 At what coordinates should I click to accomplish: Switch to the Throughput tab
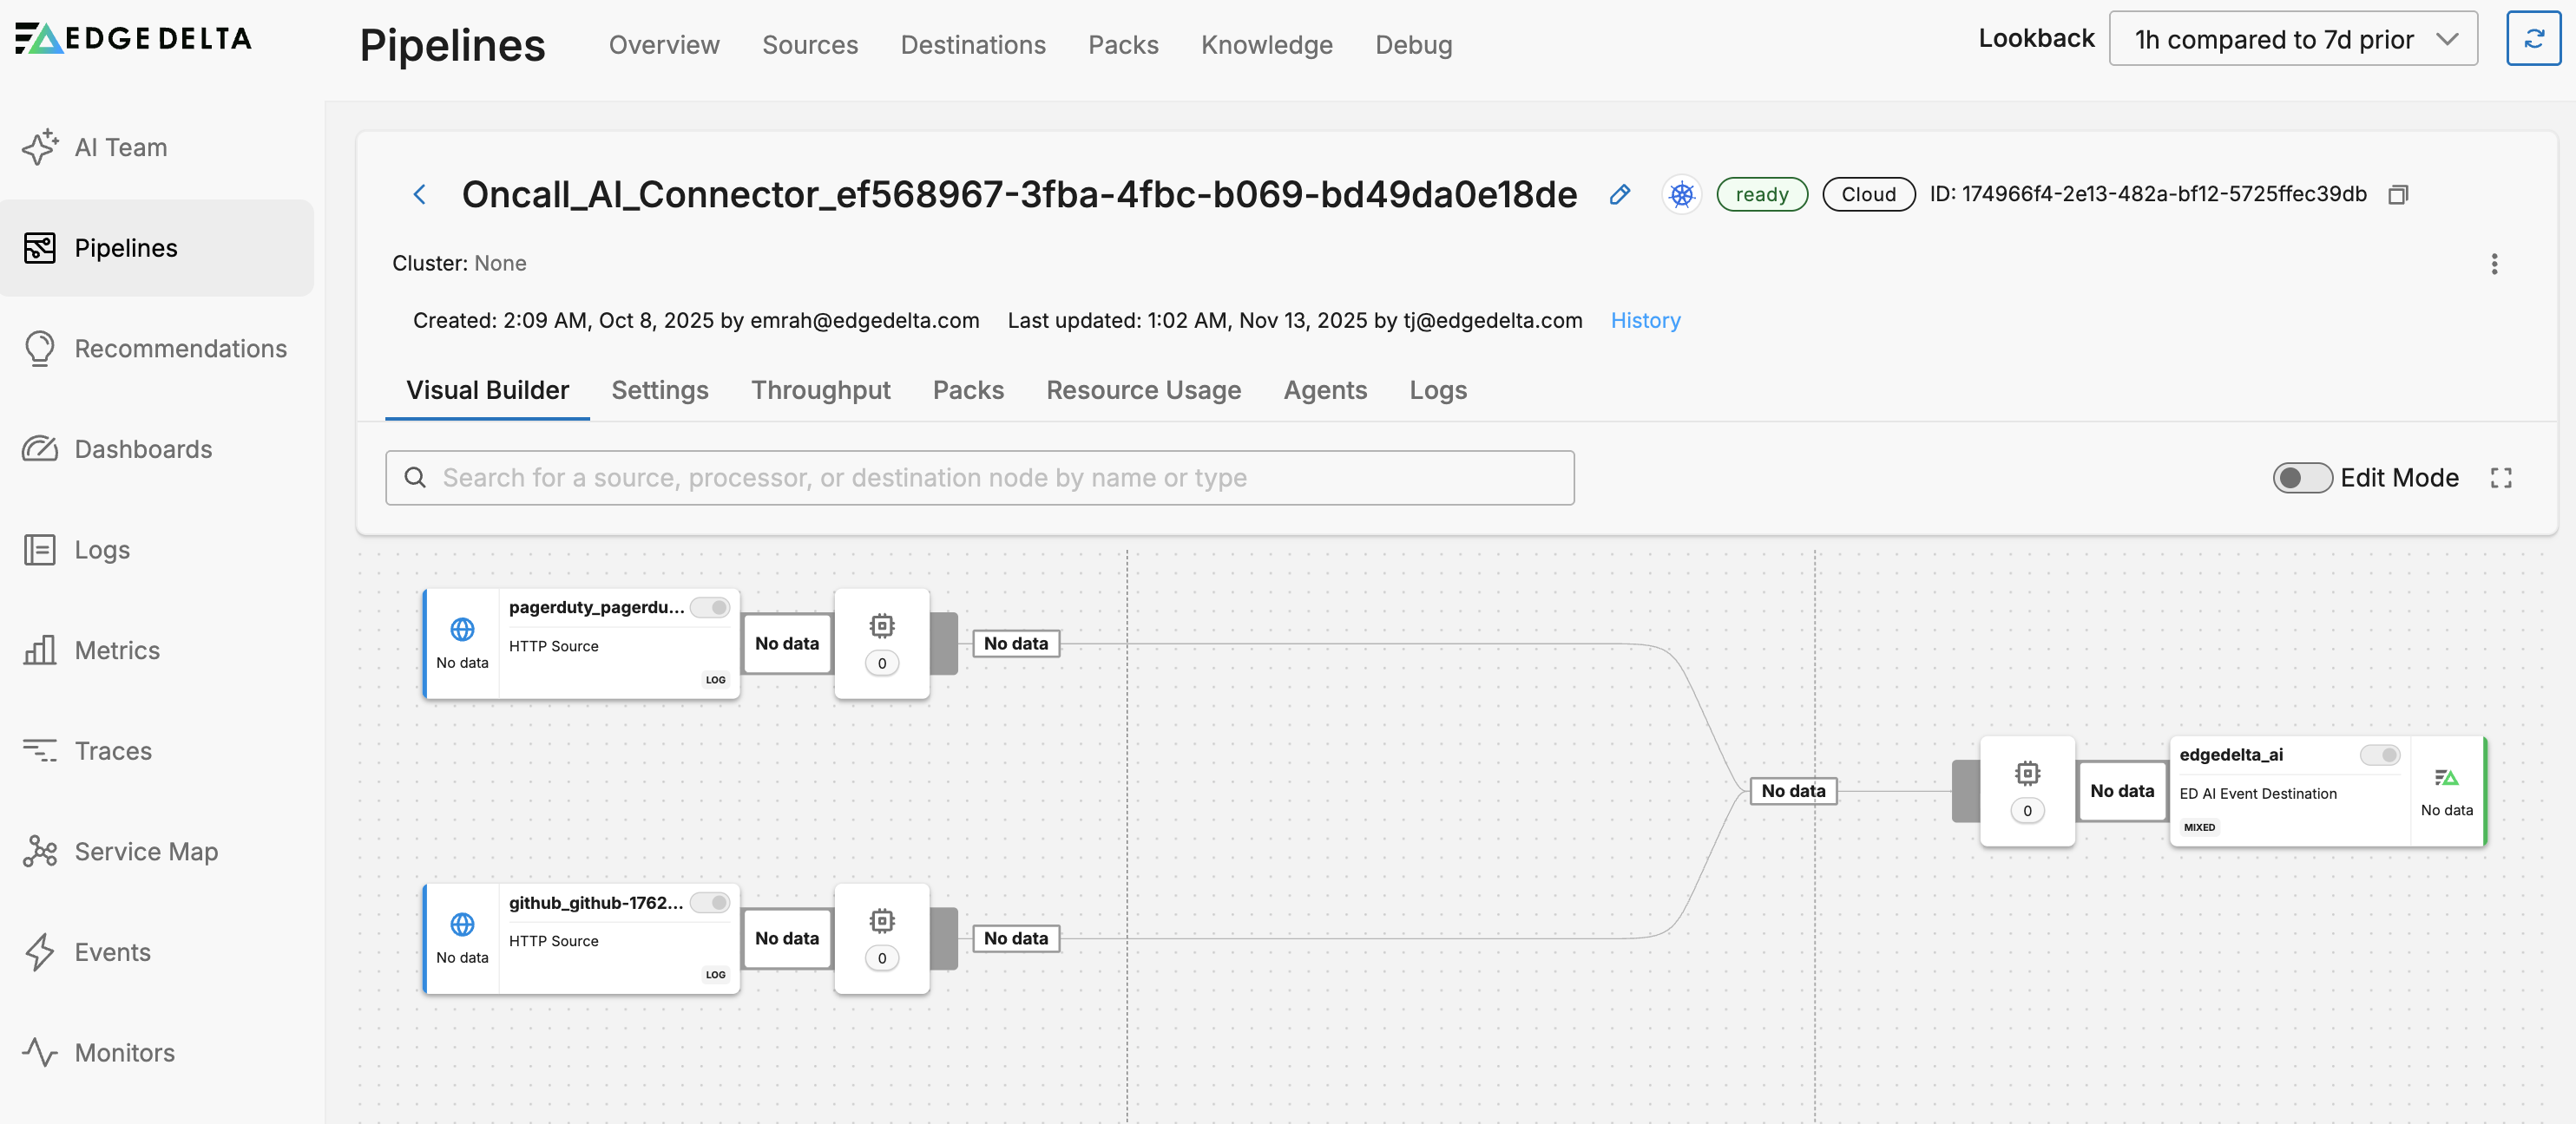tap(821, 390)
